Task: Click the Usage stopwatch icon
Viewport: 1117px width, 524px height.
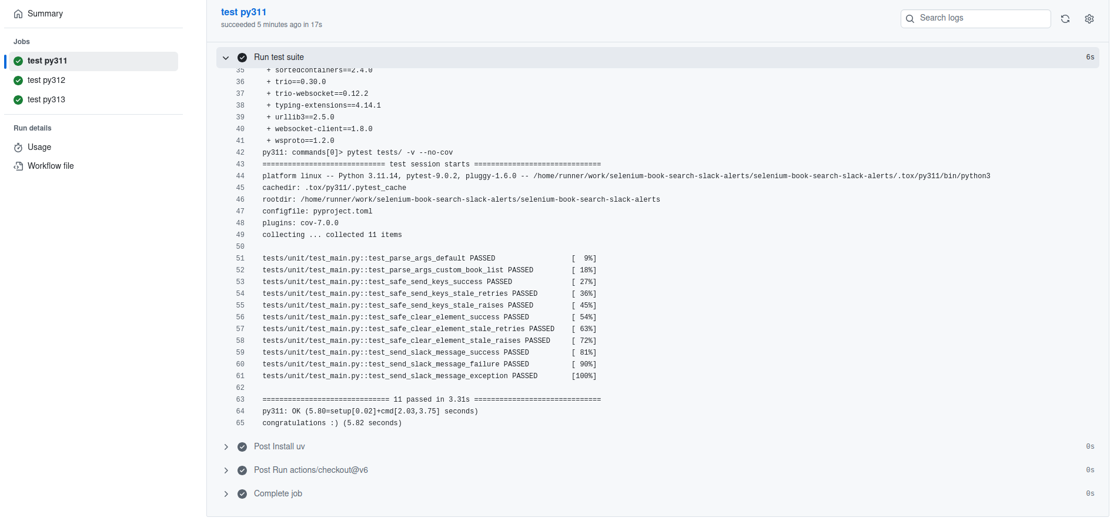Action: coord(18,148)
